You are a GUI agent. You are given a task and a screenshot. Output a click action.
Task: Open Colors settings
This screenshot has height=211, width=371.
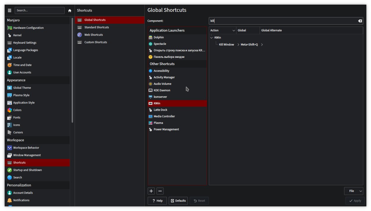(x=37, y=110)
